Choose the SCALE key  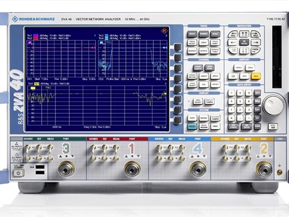point(215,34)
